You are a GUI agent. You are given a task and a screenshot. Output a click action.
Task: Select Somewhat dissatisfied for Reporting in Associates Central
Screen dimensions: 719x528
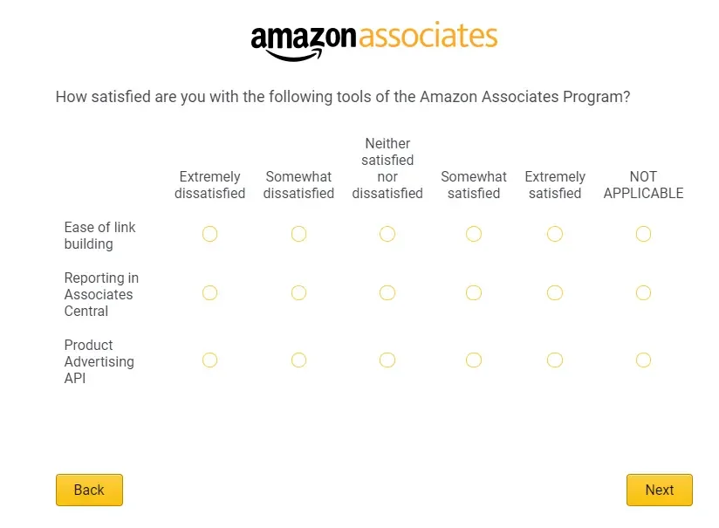pyautogui.click(x=298, y=293)
